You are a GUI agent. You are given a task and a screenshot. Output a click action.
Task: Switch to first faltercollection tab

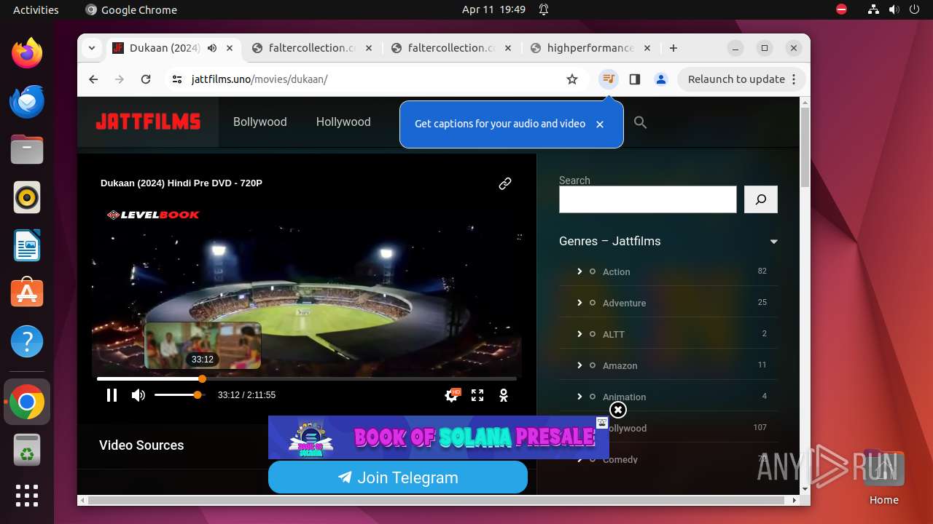coord(312,48)
